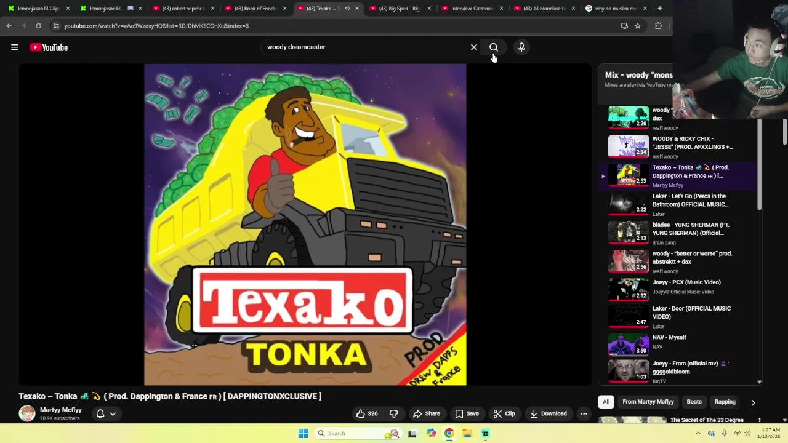Select current 'Texako ~ Tonka' playlist entry
Screen dimensions: 788x443
click(x=677, y=175)
